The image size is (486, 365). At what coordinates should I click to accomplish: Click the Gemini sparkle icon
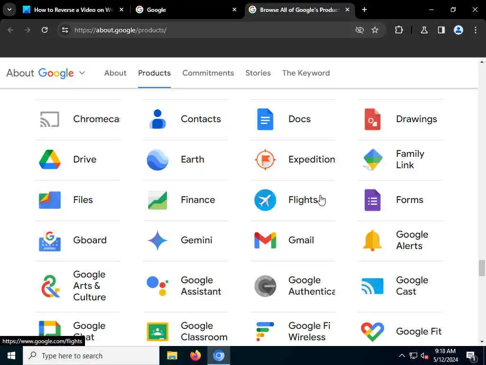158,240
